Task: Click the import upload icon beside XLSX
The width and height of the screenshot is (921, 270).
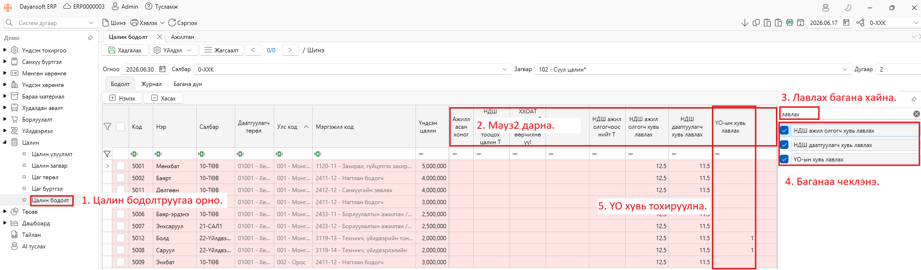Action: pyautogui.click(x=801, y=23)
